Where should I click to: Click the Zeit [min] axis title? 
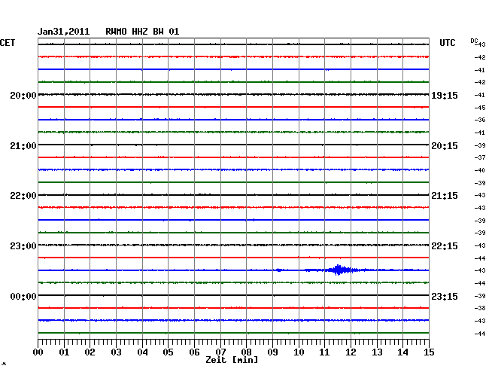[x=232, y=360]
